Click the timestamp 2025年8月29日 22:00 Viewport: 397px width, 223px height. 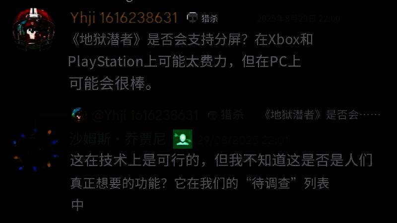(x=299, y=18)
